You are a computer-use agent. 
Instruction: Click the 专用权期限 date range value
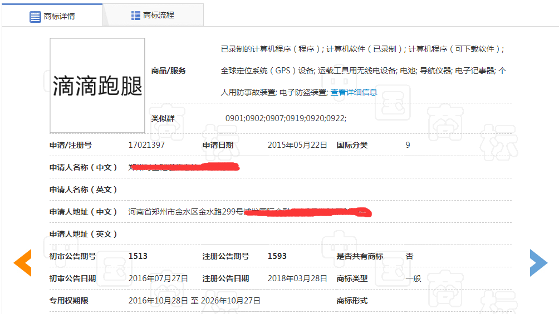click(x=194, y=301)
